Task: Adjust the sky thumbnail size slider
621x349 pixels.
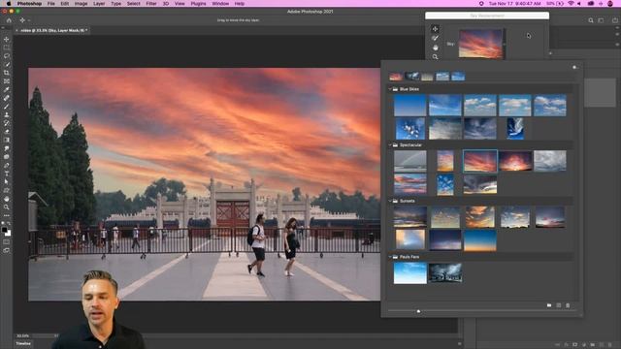Action: [418, 311]
